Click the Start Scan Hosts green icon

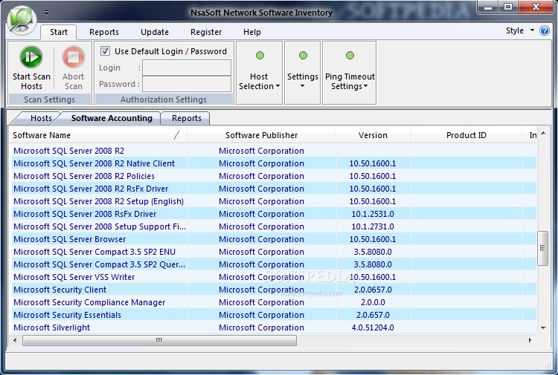point(31,57)
